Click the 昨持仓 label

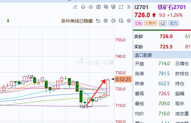(x=182, y=74)
